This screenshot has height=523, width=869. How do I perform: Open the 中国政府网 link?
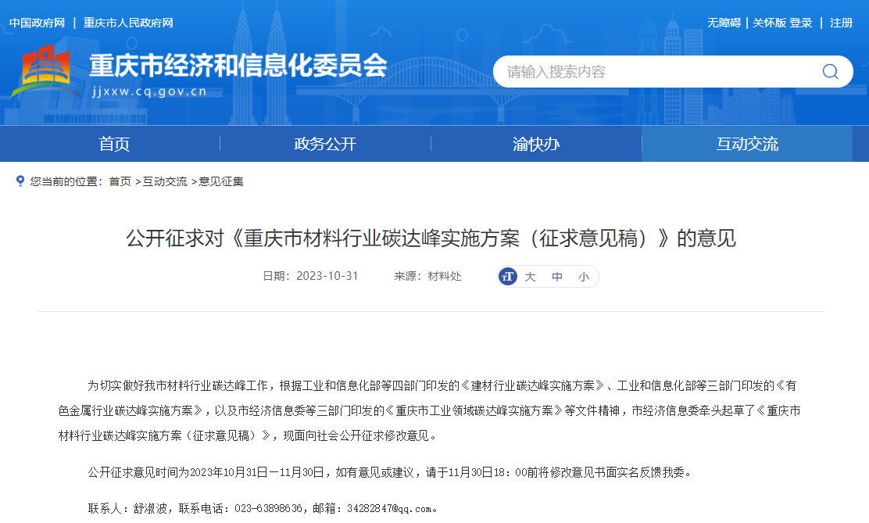tap(38, 23)
